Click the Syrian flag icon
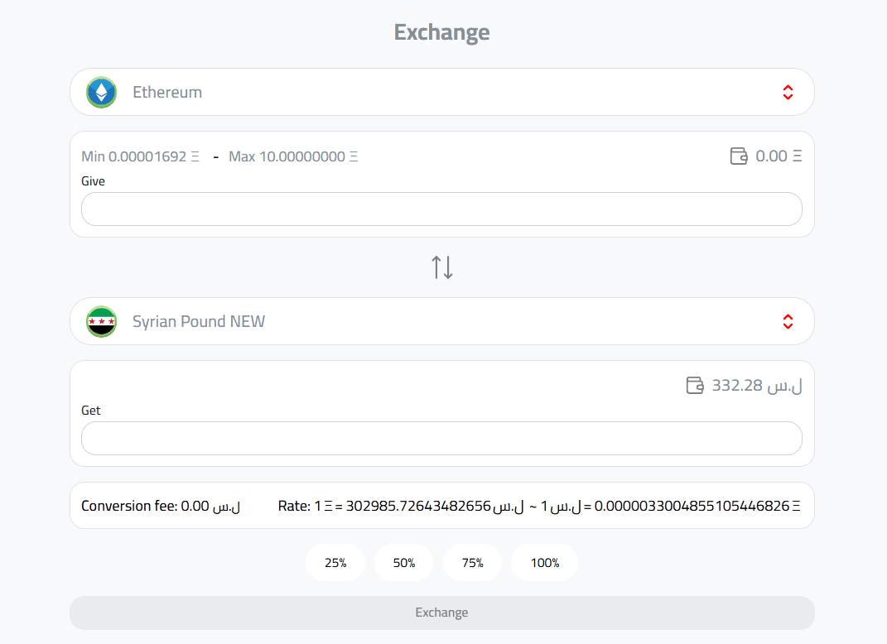 [101, 321]
